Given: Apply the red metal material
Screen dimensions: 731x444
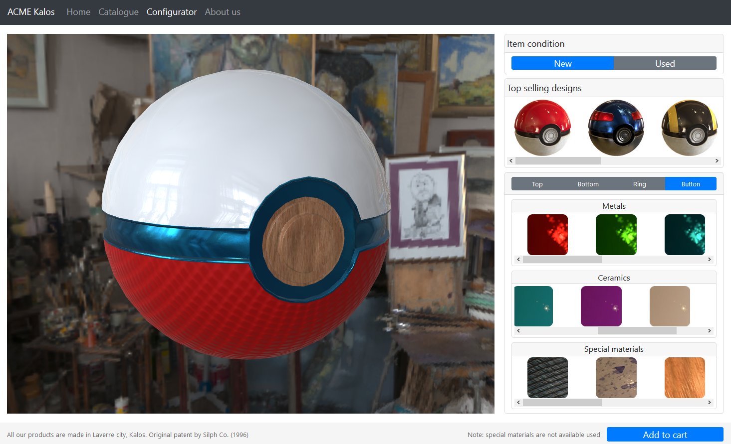Looking at the screenshot, I should (547, 235).
